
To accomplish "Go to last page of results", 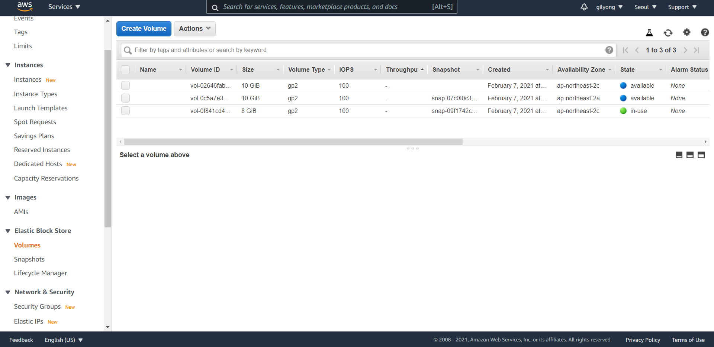I will [x=697, y=50].
